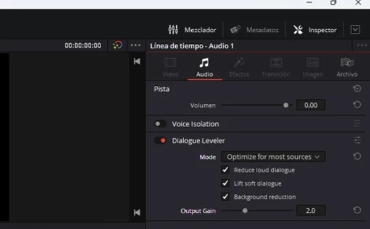Open the Archivo inspector tab
The width and height of the screenshot is (370, 229).
347,67
